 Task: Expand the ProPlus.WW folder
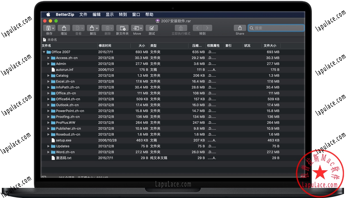48,123
